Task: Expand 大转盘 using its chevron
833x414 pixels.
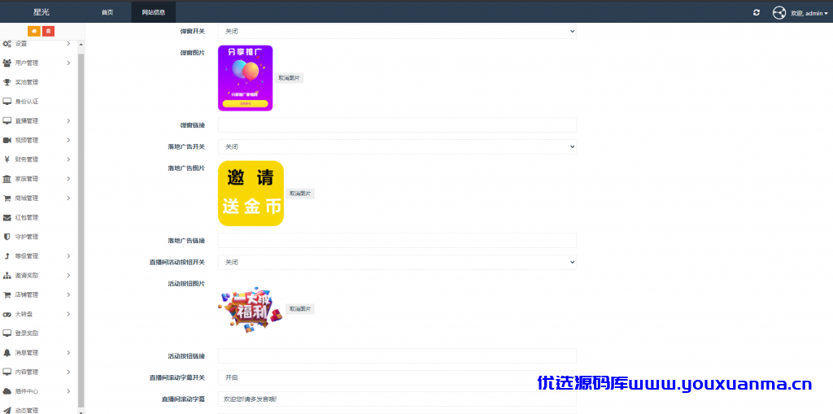Action: point(68,314)
